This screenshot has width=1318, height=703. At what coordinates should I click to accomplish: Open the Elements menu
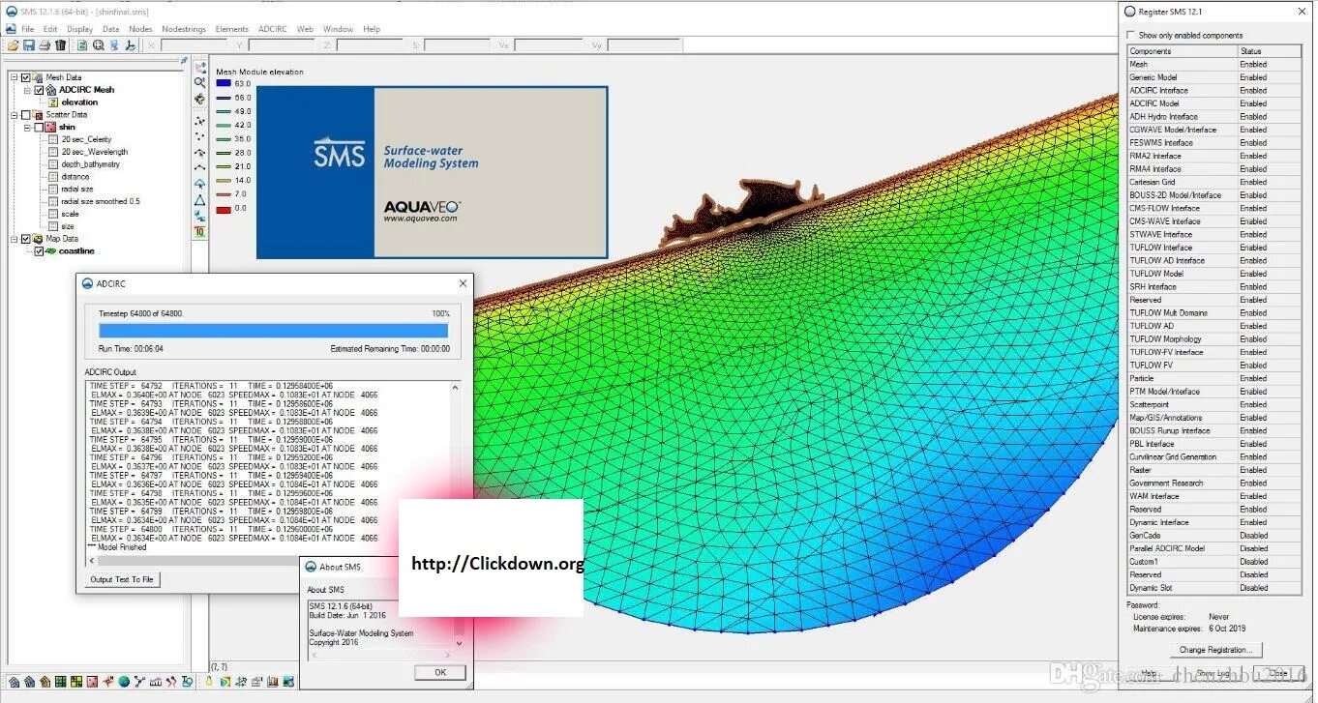click(x=232, y=29)
